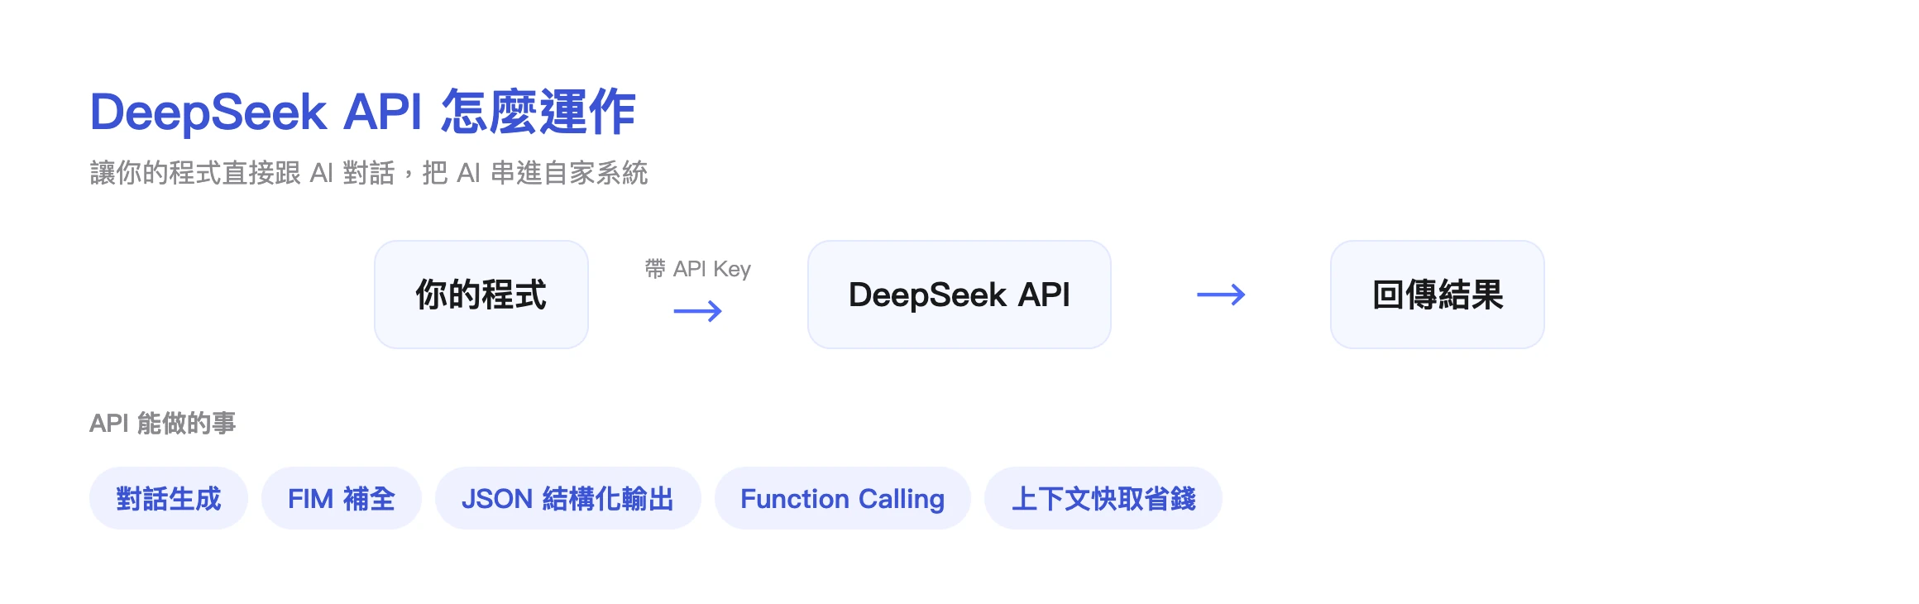Click the 上下文快取省錢 pill

click(1103, 498)
